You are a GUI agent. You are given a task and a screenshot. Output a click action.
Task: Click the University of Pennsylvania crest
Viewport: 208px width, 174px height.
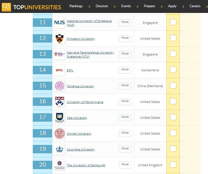click(59, 102)
